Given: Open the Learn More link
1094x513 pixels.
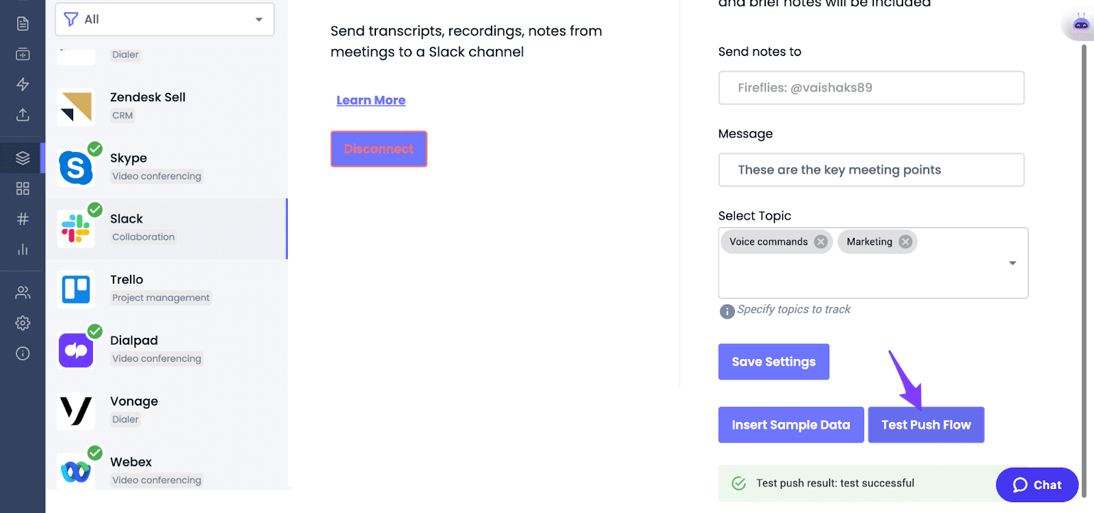Looking at the screenshot, I should [x=371, y=100].
